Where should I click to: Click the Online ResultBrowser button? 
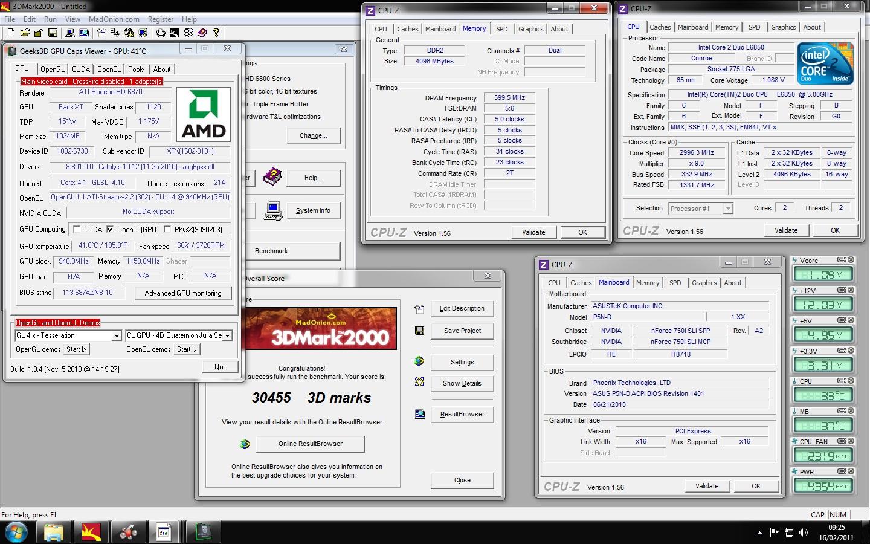(311, 444)
